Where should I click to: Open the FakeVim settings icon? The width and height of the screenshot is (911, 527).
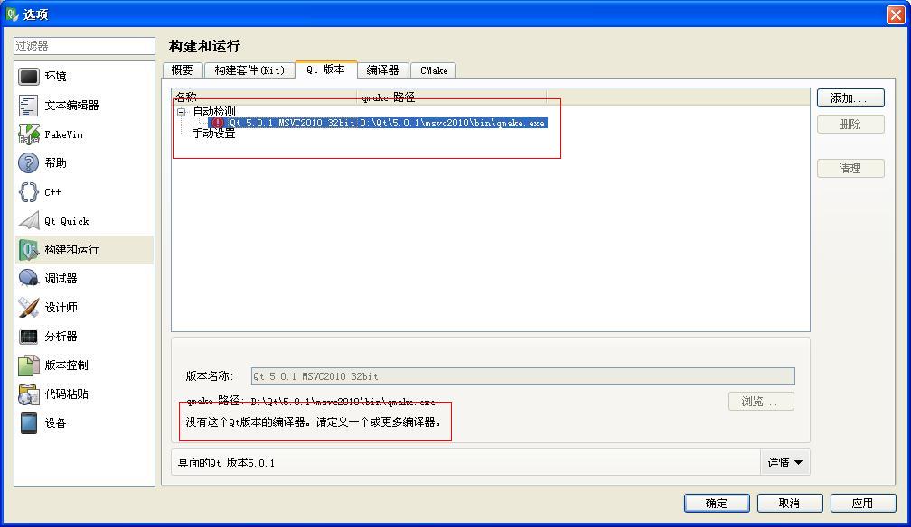29,134
